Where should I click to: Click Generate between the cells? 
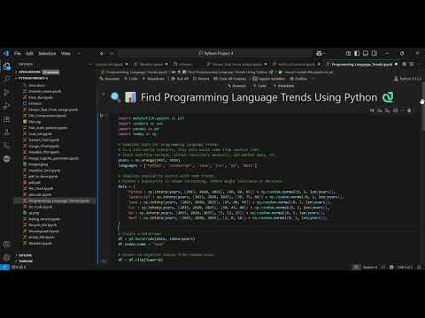pyautogui.click(x=236, y=86)
